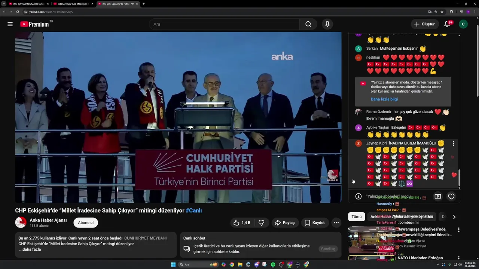The height and width of the screenshot is (269, 479).
Task: Select the Tümü filter chip
Action: (x=357, y=217)
